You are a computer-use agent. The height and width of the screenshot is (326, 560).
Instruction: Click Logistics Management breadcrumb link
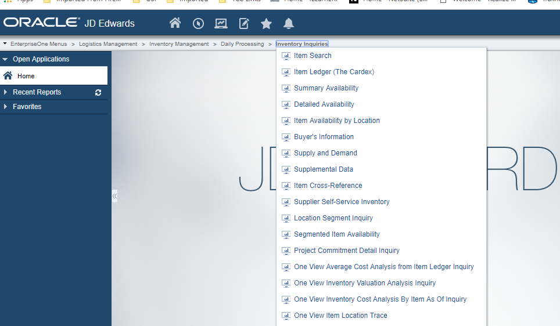pos(108,44)
